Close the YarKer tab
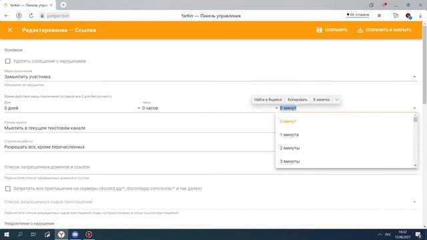 (x=51, y=5)
